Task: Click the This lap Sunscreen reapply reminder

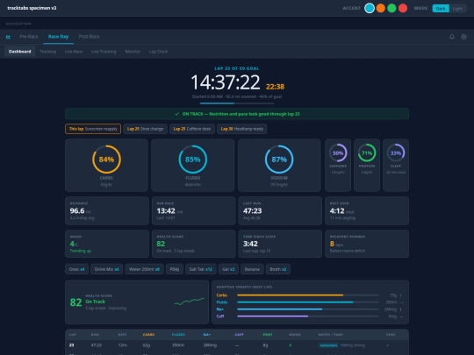Action: 93,129
